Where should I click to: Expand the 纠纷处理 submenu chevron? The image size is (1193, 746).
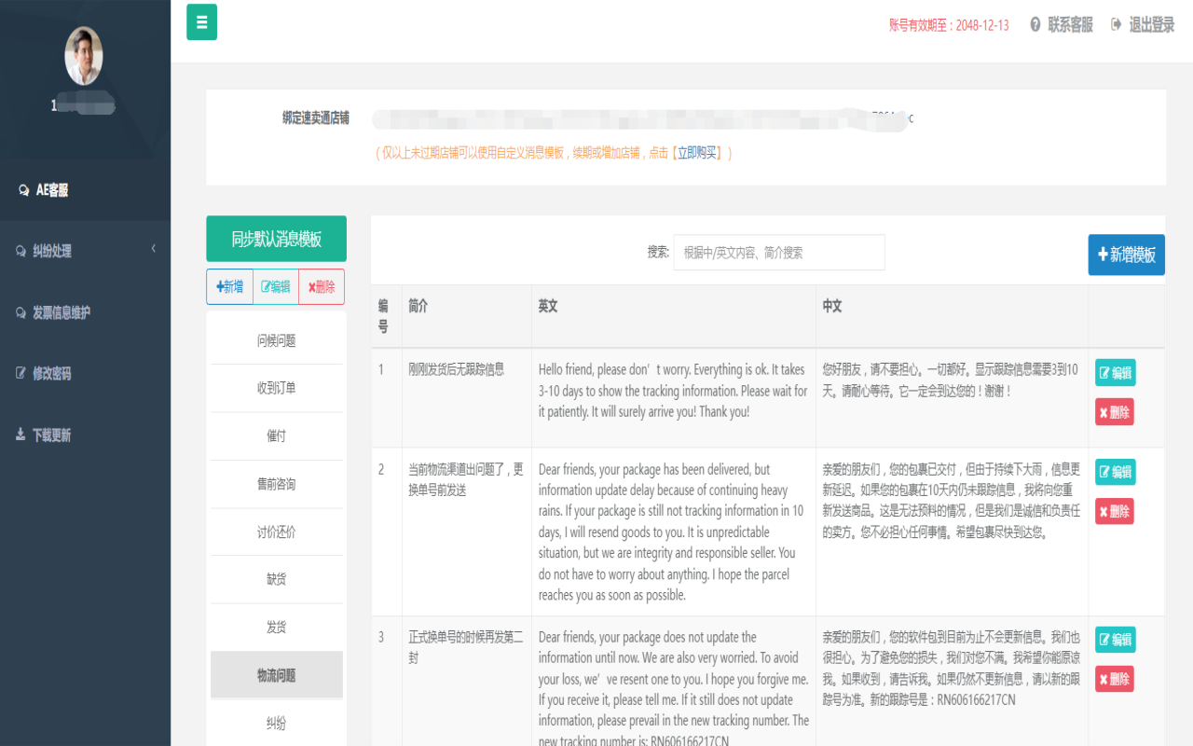tap(155, 249)
